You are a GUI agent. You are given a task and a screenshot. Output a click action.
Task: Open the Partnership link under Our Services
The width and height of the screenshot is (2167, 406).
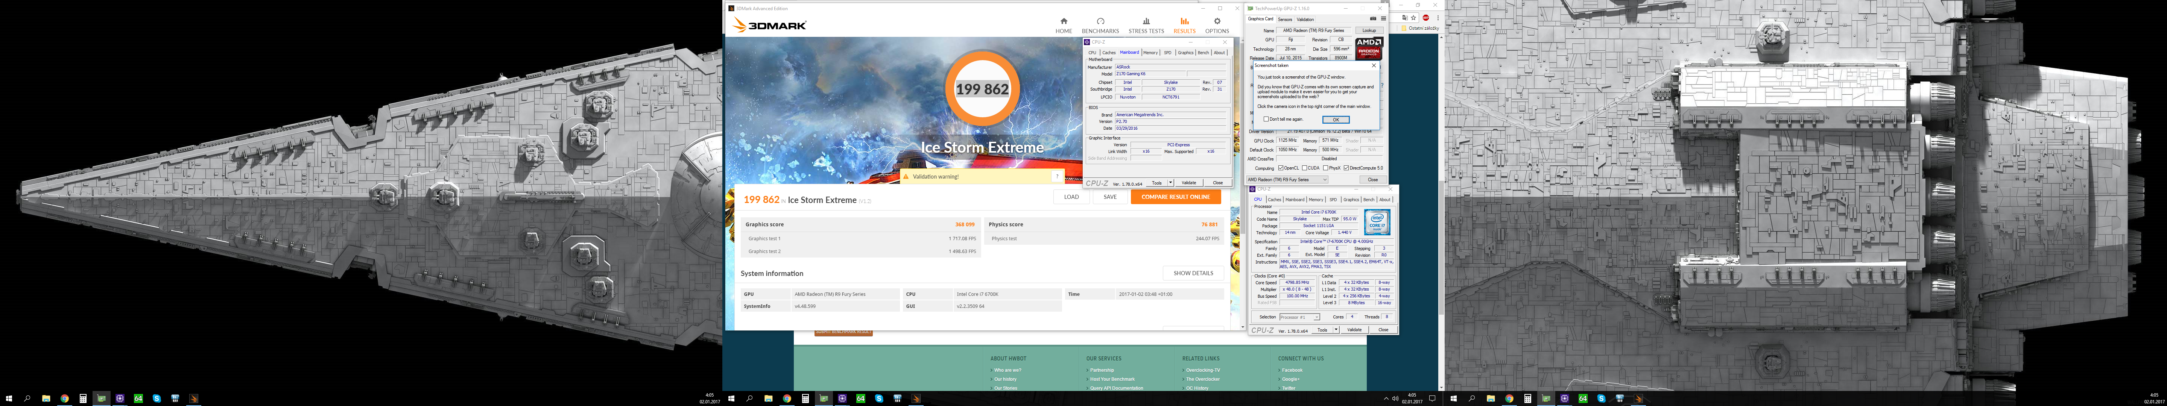pyautogui.click(x=1102, y=370)
